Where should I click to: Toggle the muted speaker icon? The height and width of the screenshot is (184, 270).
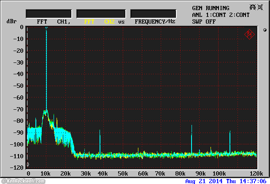(x=261, y=7)
